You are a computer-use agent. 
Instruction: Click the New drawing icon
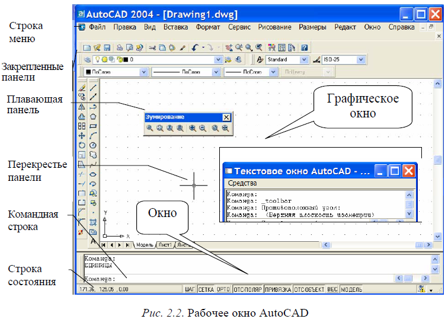pyautogui.click(x=87, y=48)
